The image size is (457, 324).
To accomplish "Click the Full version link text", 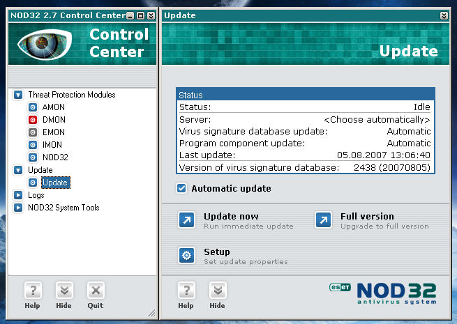I will pyautogui.click(x=367, y=216).
